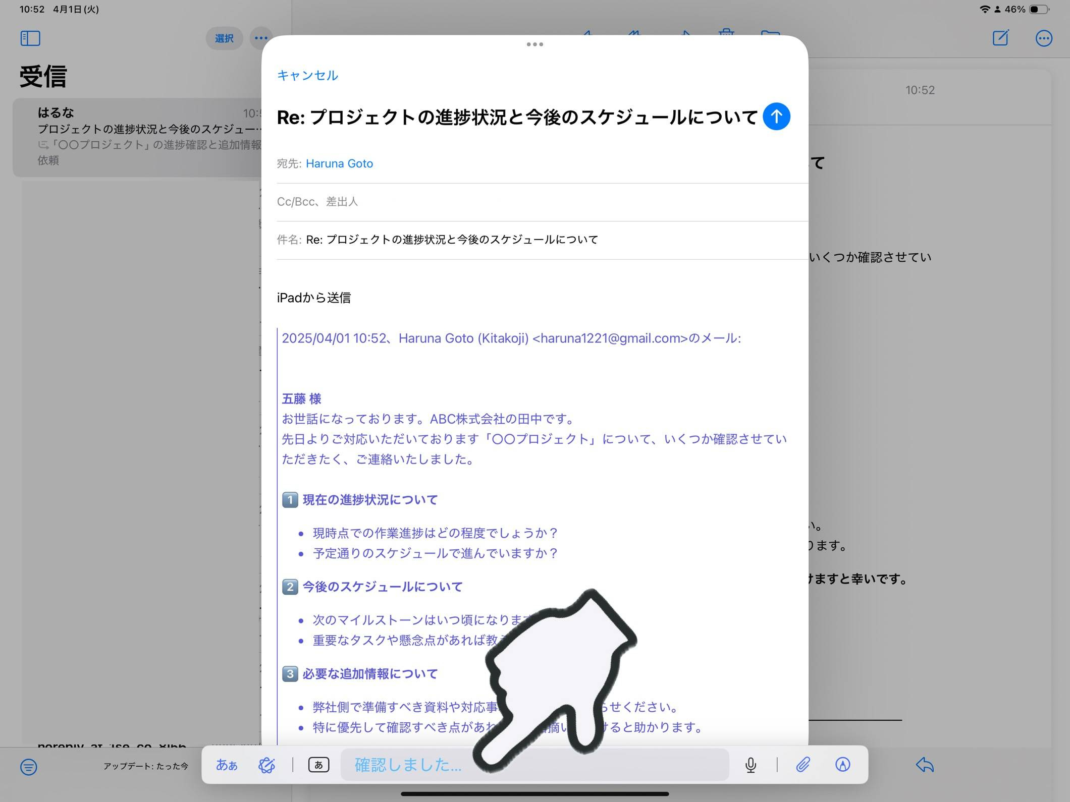Tap the キャンセル button

pyautogui.click(x=307, y=75)
